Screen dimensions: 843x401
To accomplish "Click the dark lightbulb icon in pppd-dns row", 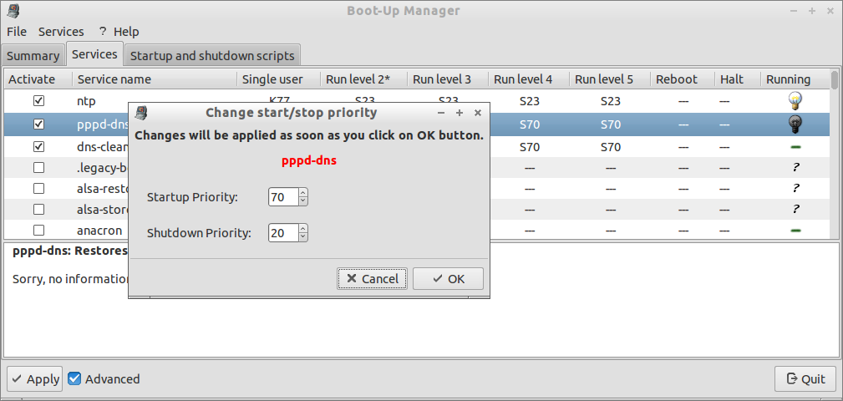I will pos(795,124).
